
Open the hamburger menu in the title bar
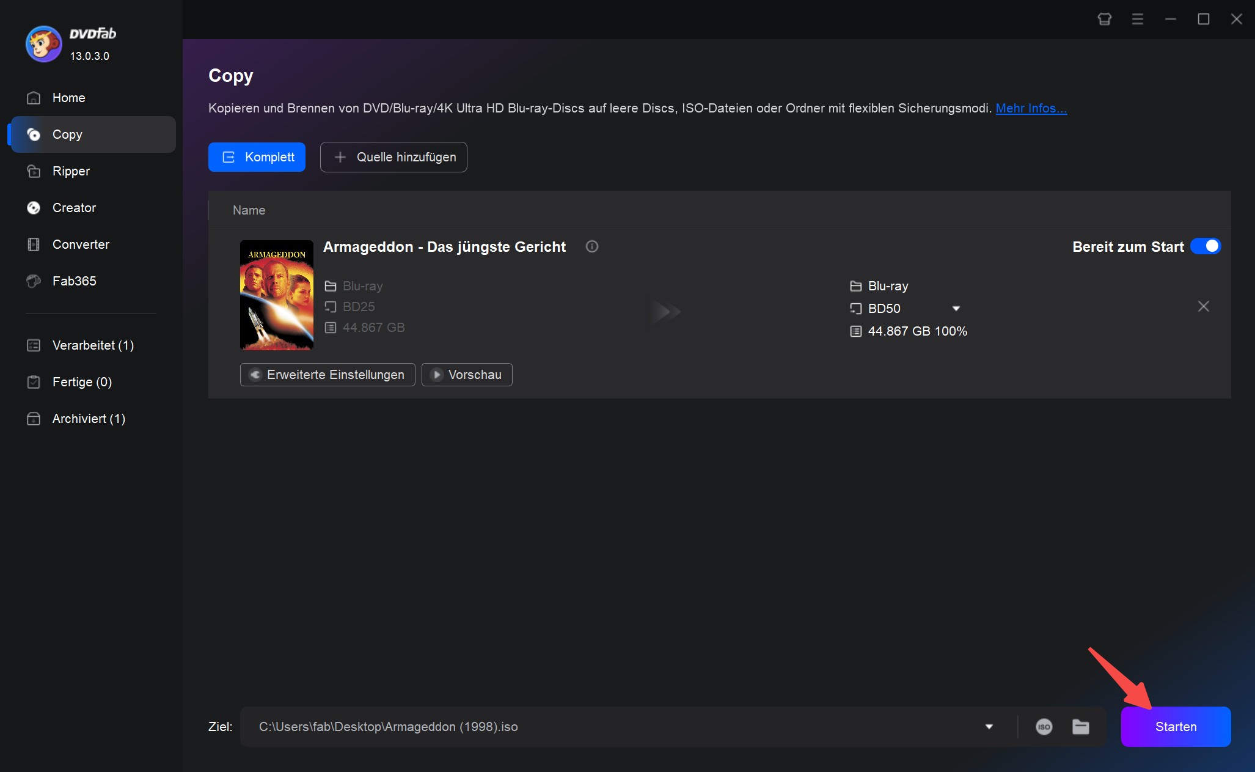(x=1138, y=19)
